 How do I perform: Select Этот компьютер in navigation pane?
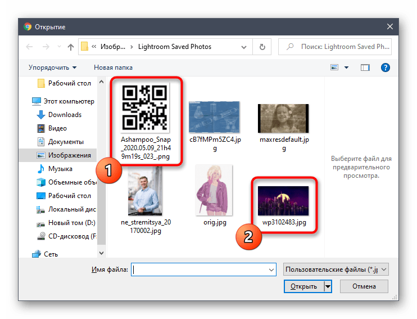pos(63,101)
